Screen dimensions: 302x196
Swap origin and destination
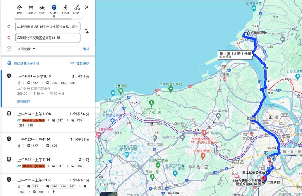pyautogui.click(x=87, y=31)
